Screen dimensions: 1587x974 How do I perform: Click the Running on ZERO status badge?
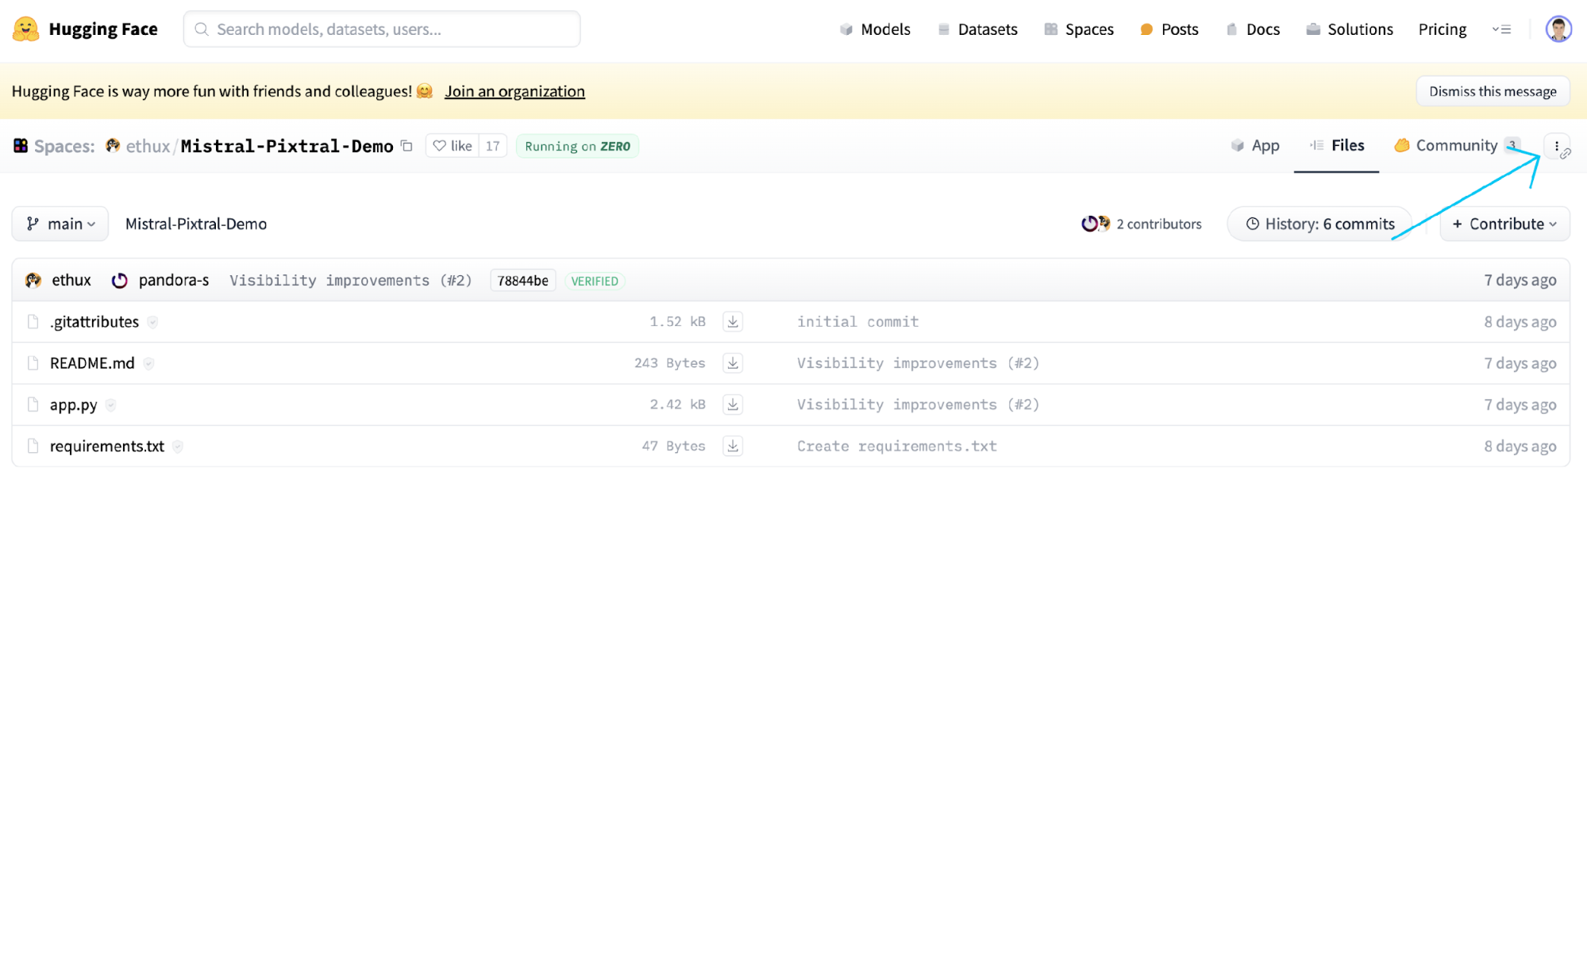click(577, 146)
